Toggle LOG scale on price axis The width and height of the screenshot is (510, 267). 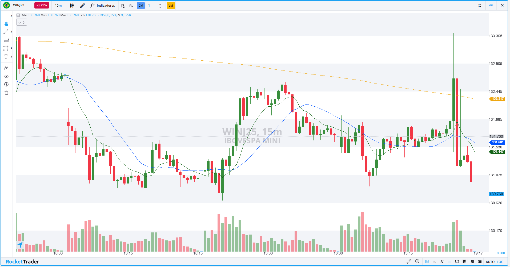(500, 262)
